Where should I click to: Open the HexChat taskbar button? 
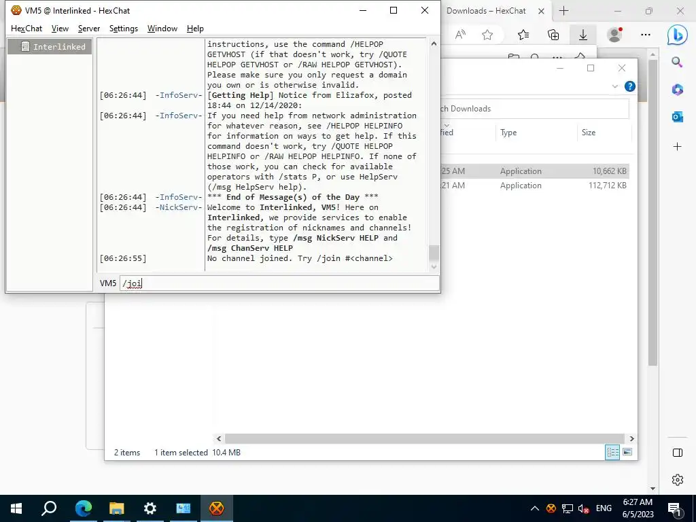tap(217, 508)
